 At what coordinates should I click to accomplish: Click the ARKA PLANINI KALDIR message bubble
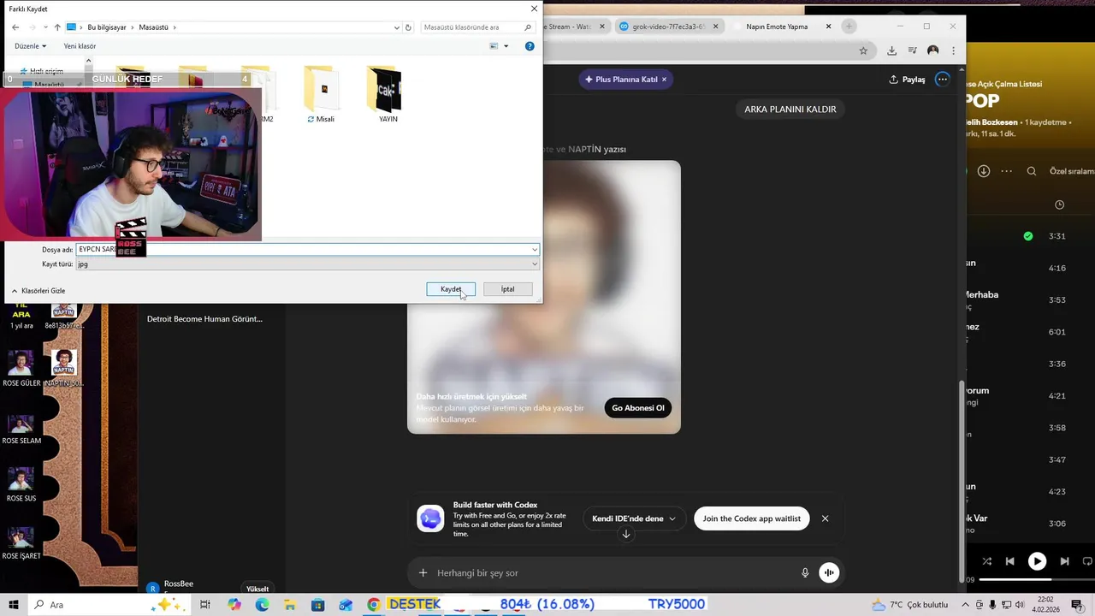tap(790, 110)
